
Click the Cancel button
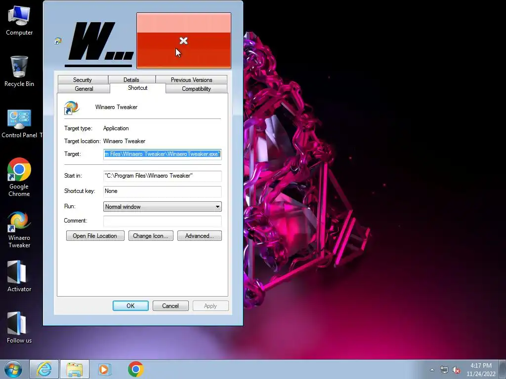pos(170,305)
